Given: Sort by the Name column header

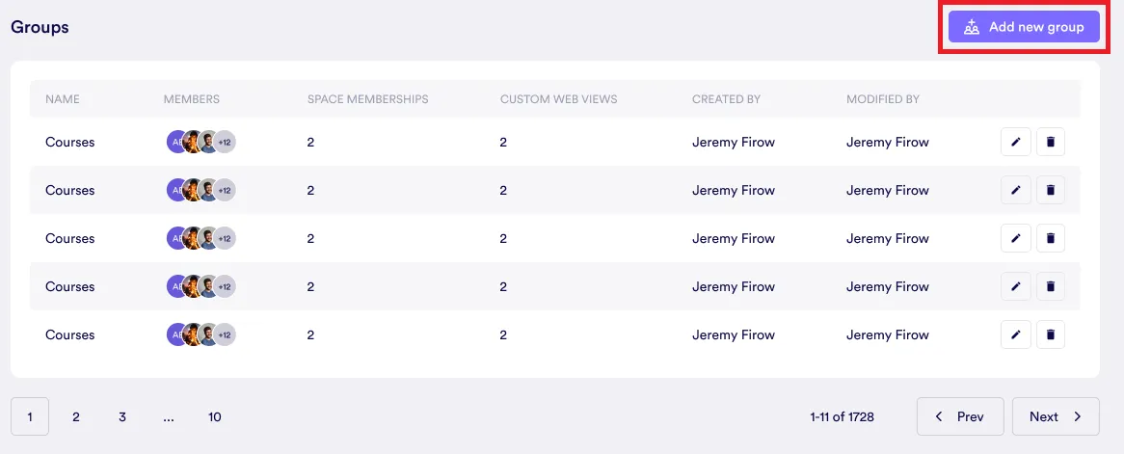Looking at the screenshot, I should (x=63, y=98).
